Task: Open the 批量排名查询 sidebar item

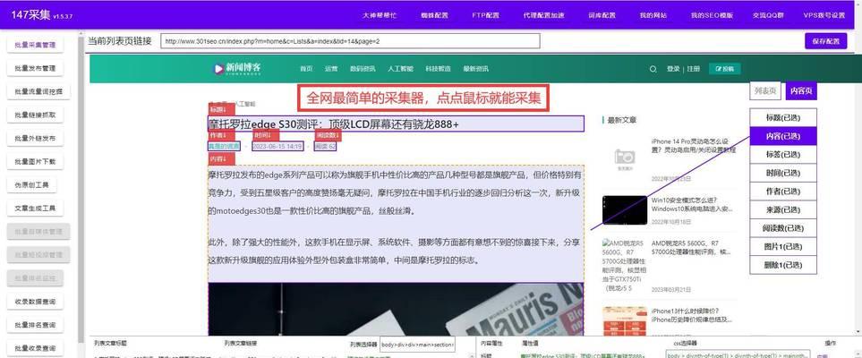Action: [x=35, y=325]
